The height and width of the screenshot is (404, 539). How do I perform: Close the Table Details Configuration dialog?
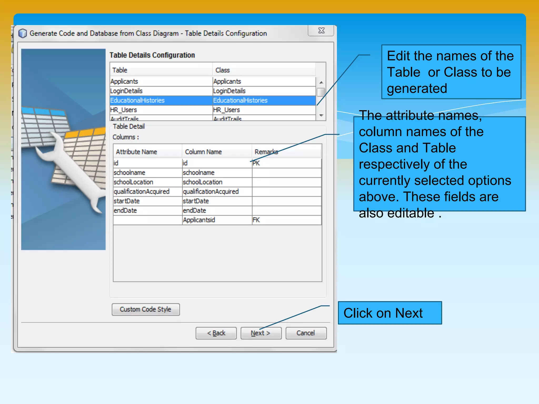tap(321, 31)
